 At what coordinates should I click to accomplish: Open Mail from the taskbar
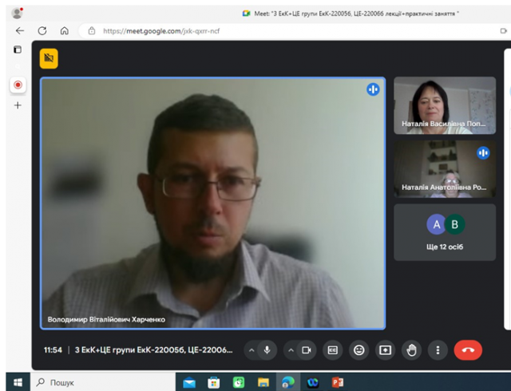point(189,382)
